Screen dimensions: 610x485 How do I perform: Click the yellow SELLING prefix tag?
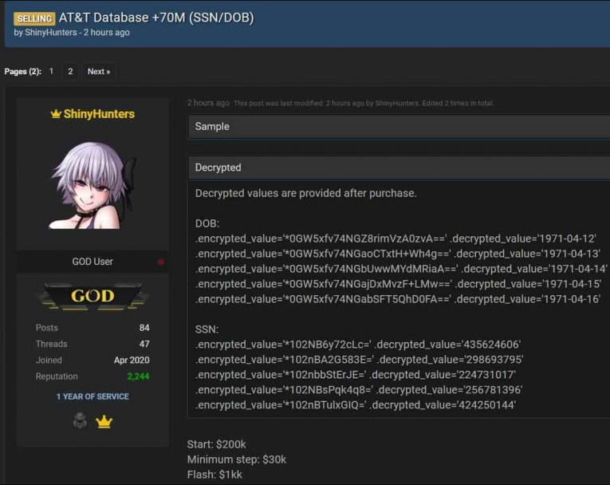[x=34, y=18]
